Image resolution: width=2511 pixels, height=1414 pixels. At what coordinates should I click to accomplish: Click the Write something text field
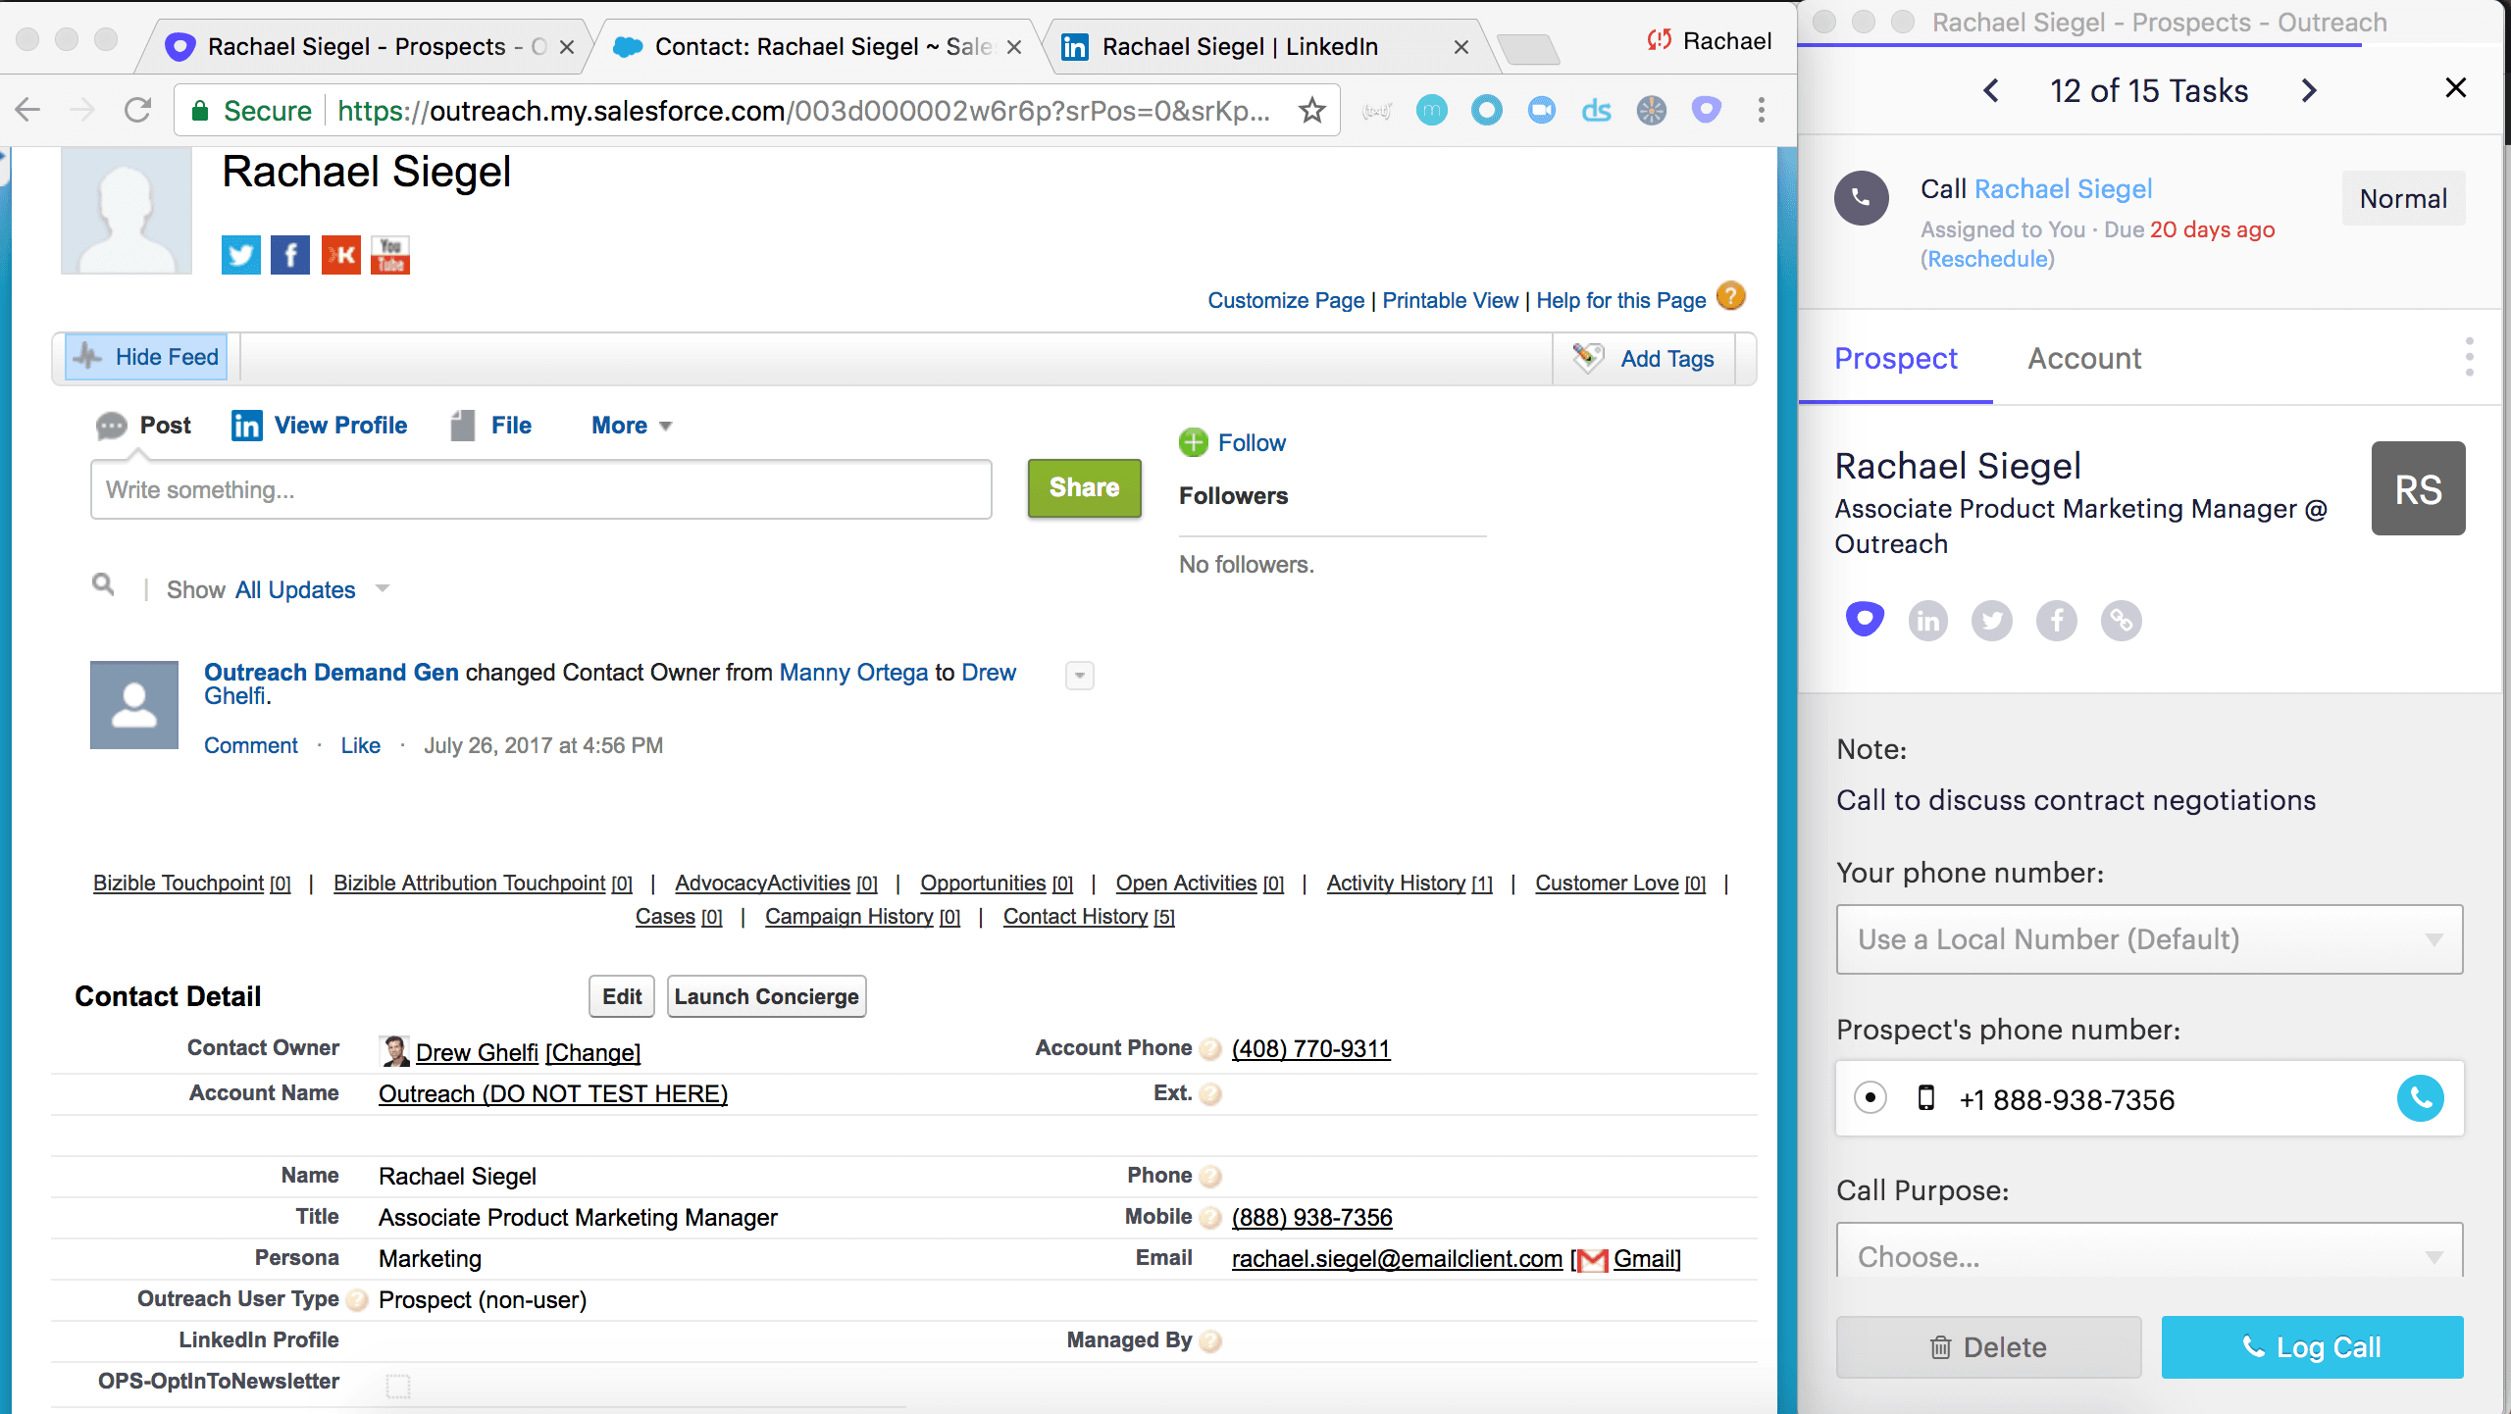tap(540, 489)
